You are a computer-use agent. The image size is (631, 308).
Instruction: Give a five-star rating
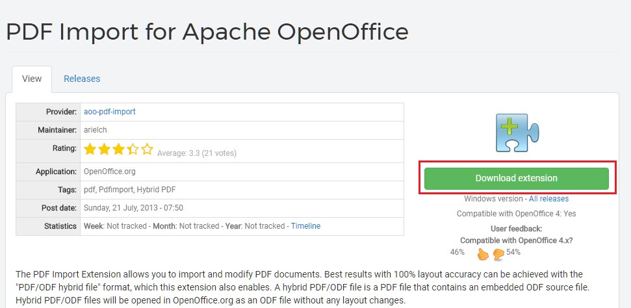click(148, 149)
